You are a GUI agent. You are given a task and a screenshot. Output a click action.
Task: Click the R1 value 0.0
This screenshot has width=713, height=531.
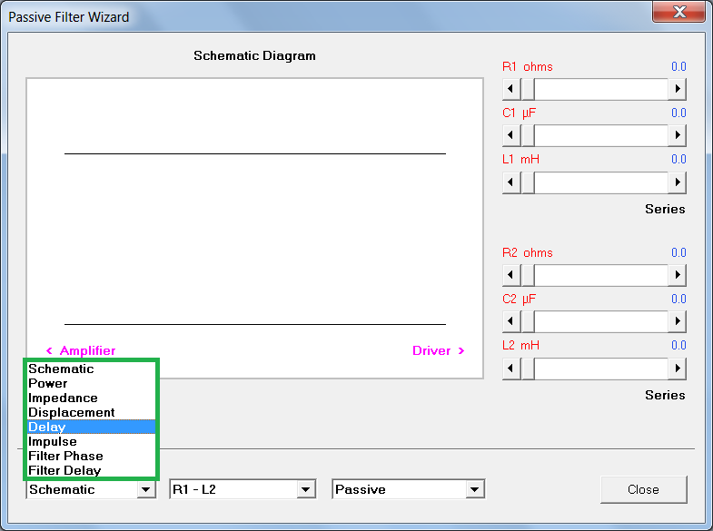coord(678,67)
